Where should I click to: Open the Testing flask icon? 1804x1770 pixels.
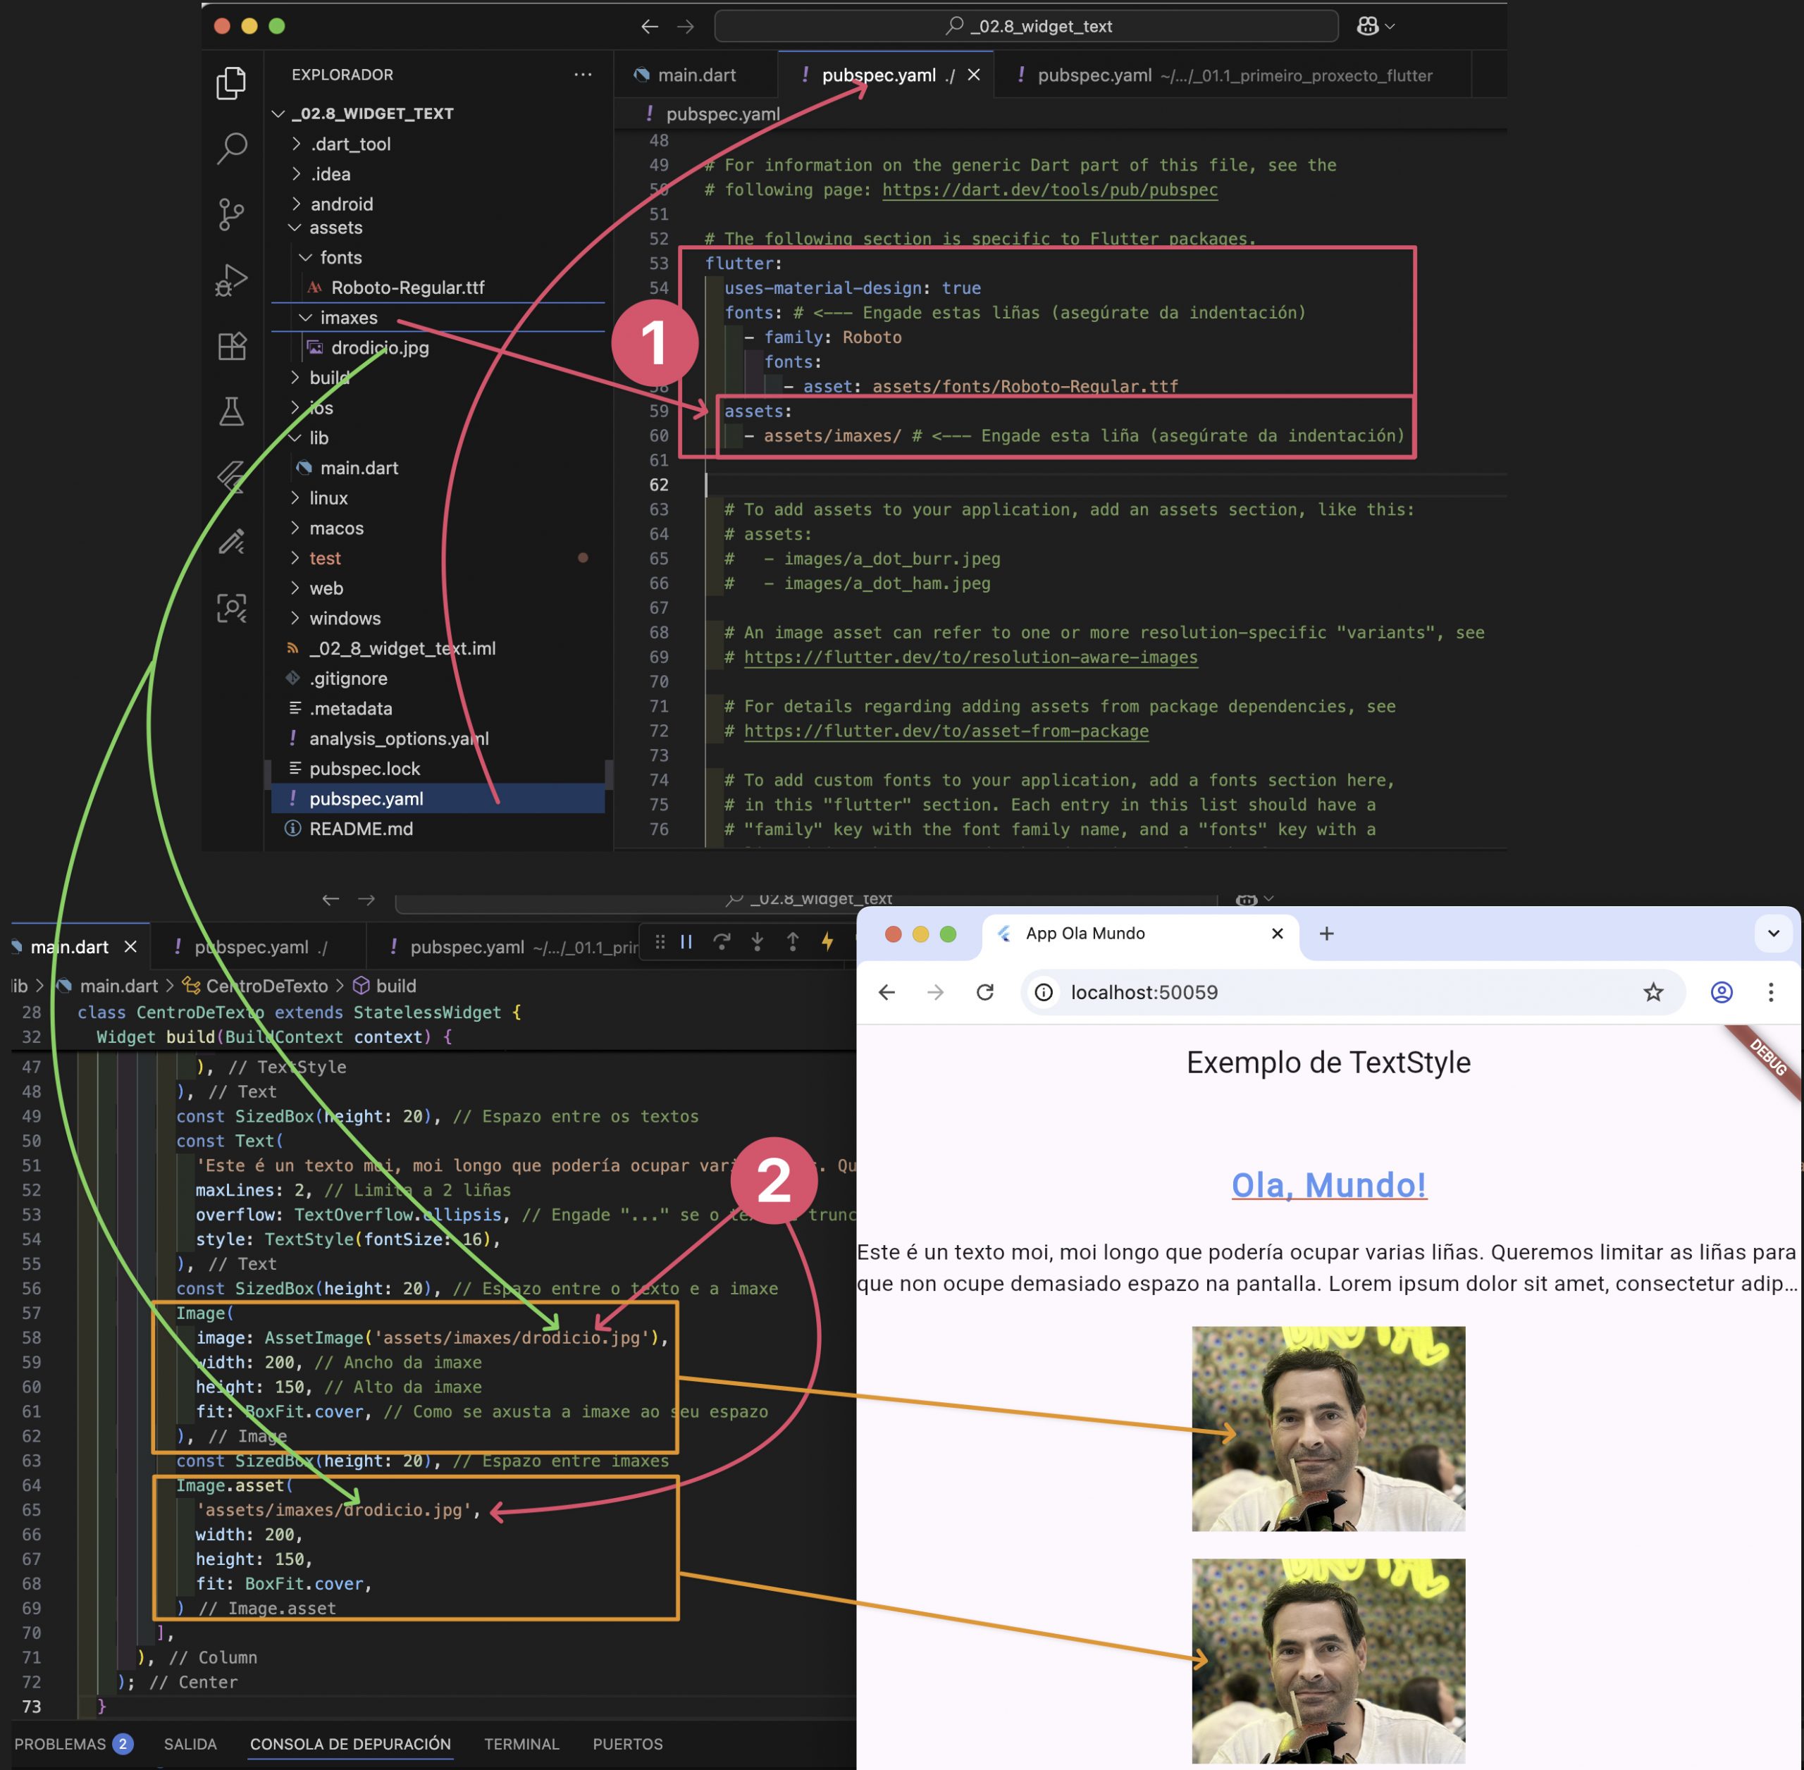232,411
